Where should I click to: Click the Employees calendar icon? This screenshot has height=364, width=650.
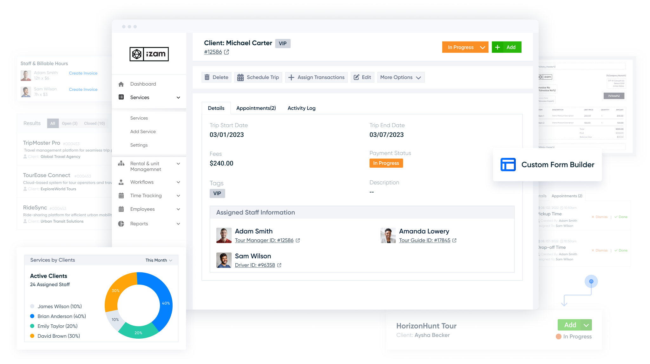[x=121, y=209]
